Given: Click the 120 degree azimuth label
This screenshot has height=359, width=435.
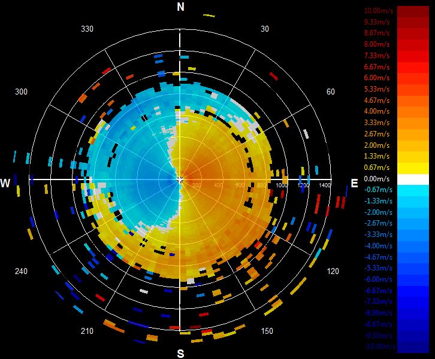Looking at the screenshot, I should coord(333,271).
